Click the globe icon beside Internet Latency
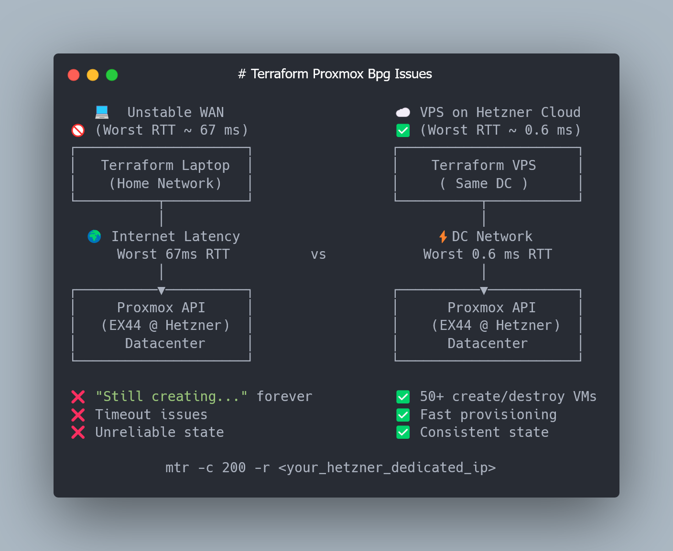The width and height of the screenshot is (673, 551). pos(94,236)
